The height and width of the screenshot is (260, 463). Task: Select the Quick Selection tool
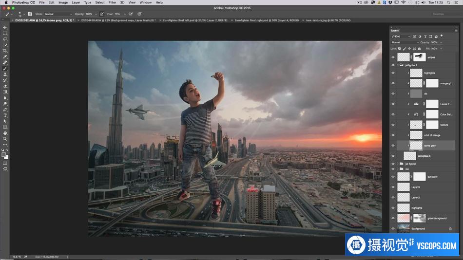point(5,45)
